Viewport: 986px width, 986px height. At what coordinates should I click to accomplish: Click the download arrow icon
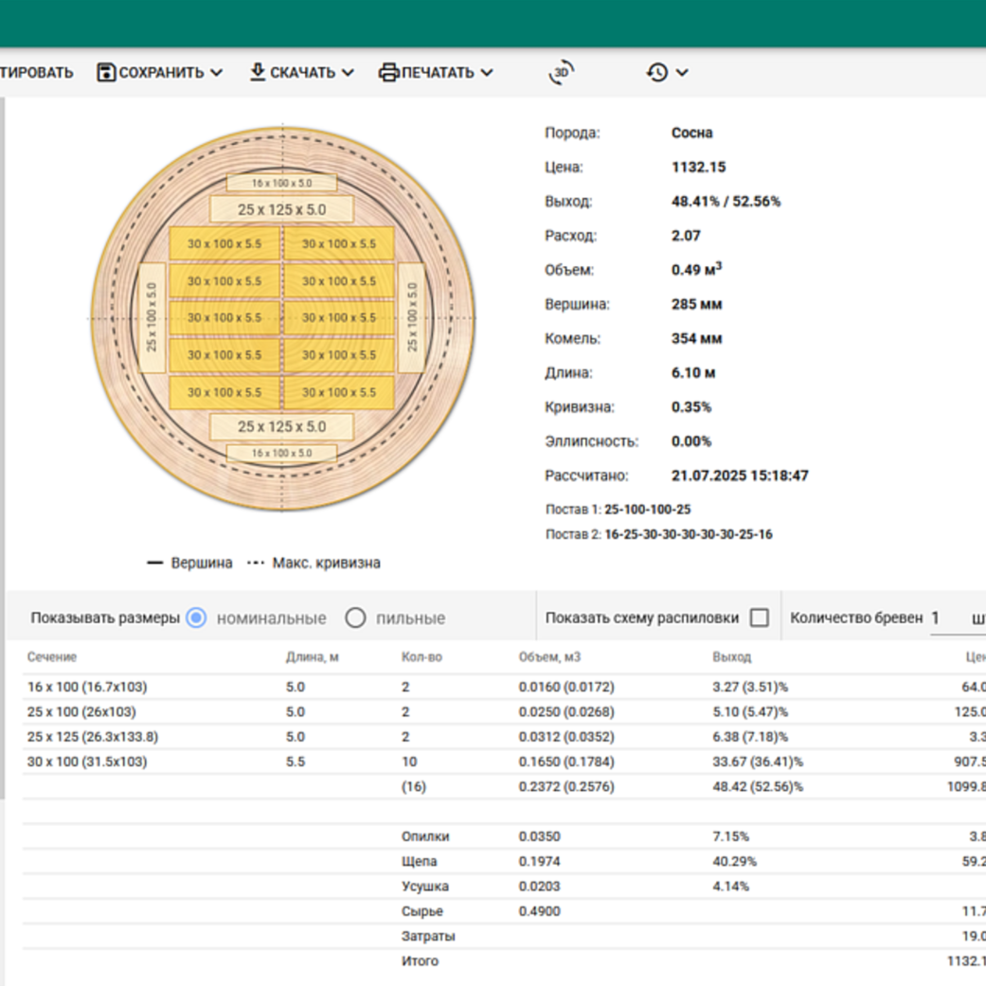coord(258,72)
